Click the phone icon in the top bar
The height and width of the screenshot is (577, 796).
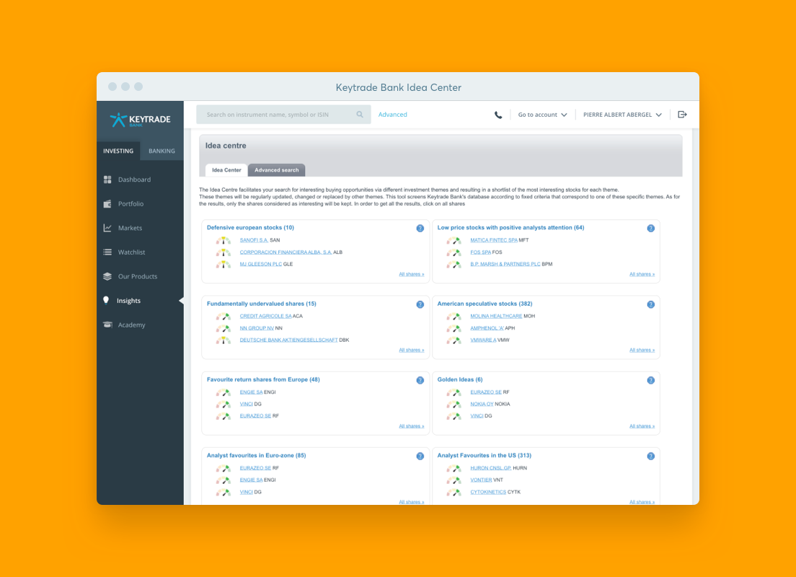click(497, 114)
